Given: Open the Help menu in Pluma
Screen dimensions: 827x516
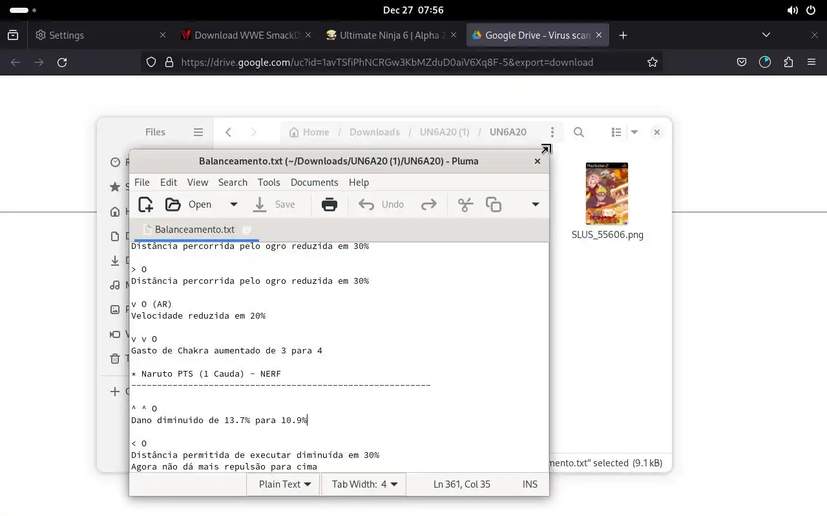Looking at the screenshot, I should [359, 183].
